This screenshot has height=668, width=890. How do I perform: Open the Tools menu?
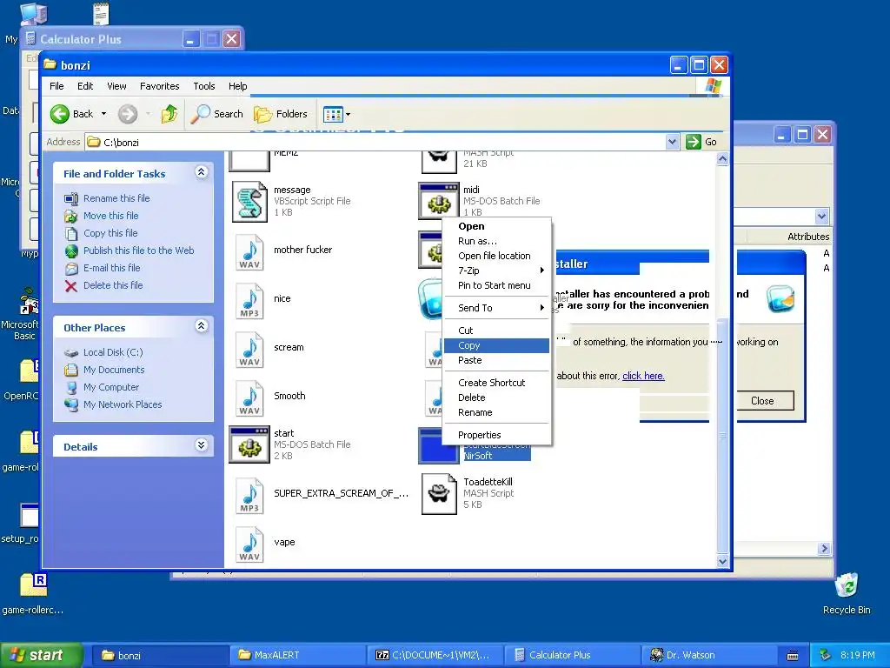click(x=203, y=86)
